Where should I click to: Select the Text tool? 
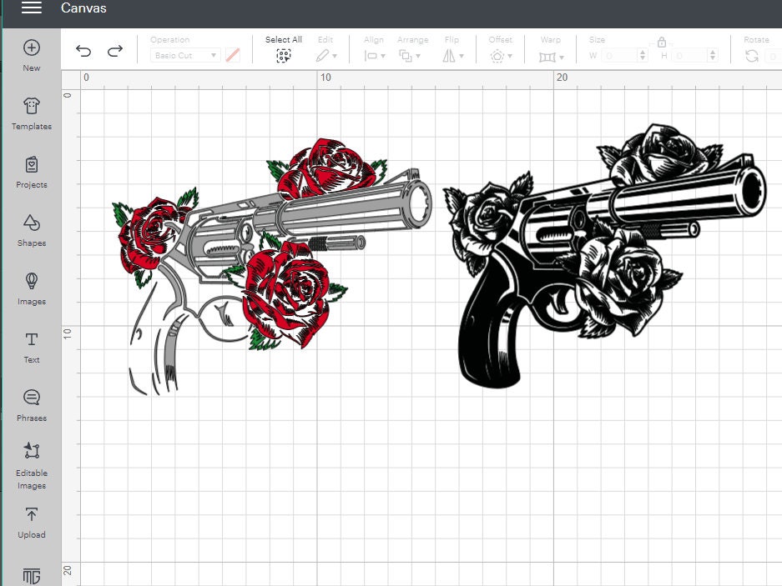[32, 348]
